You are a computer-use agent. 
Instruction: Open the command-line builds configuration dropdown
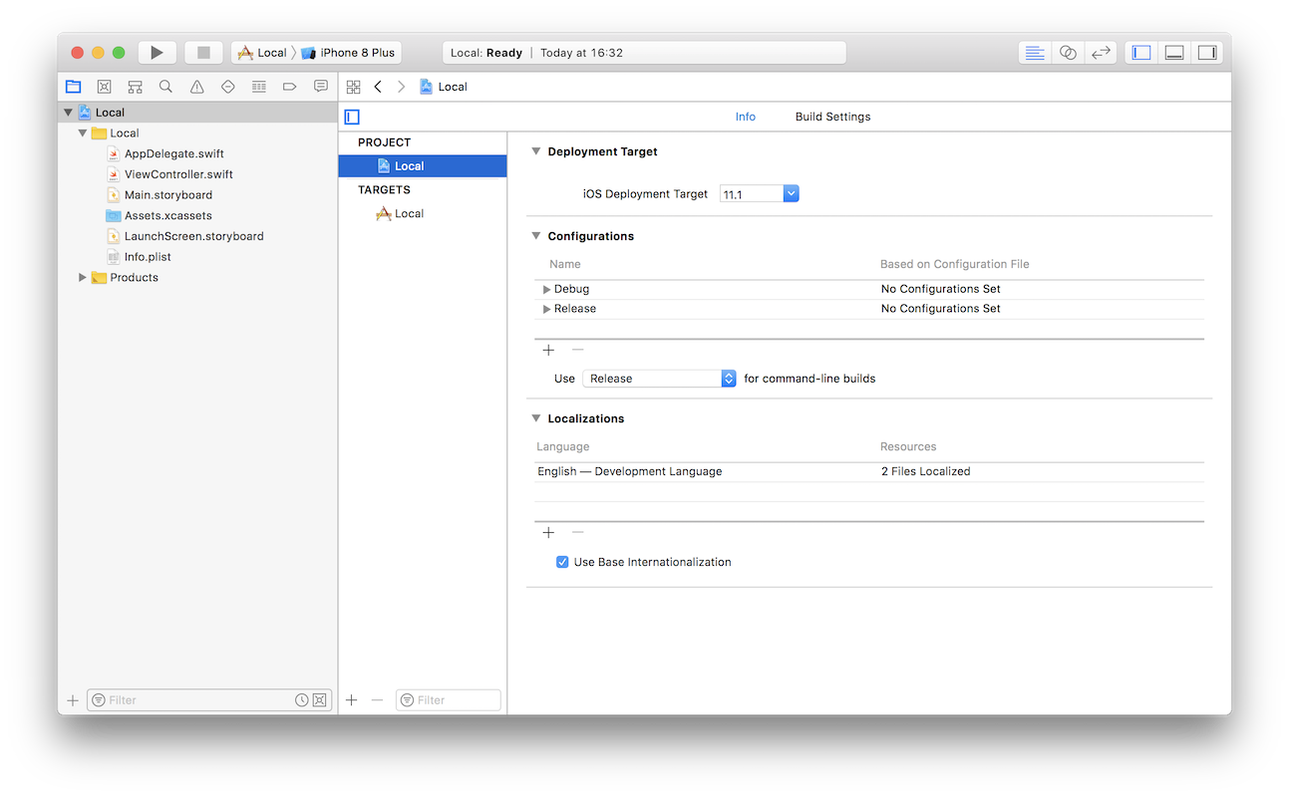pos(728,378)
